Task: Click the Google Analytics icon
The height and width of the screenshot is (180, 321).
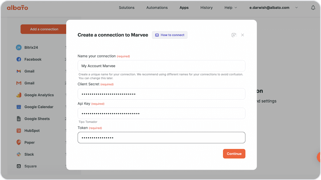Action: 19,95
